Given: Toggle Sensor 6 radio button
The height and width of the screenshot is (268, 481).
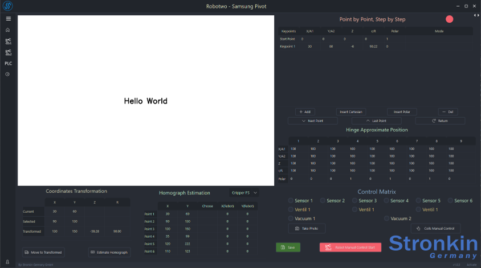Looking at the screenshot, I should [x=450, y=201].
